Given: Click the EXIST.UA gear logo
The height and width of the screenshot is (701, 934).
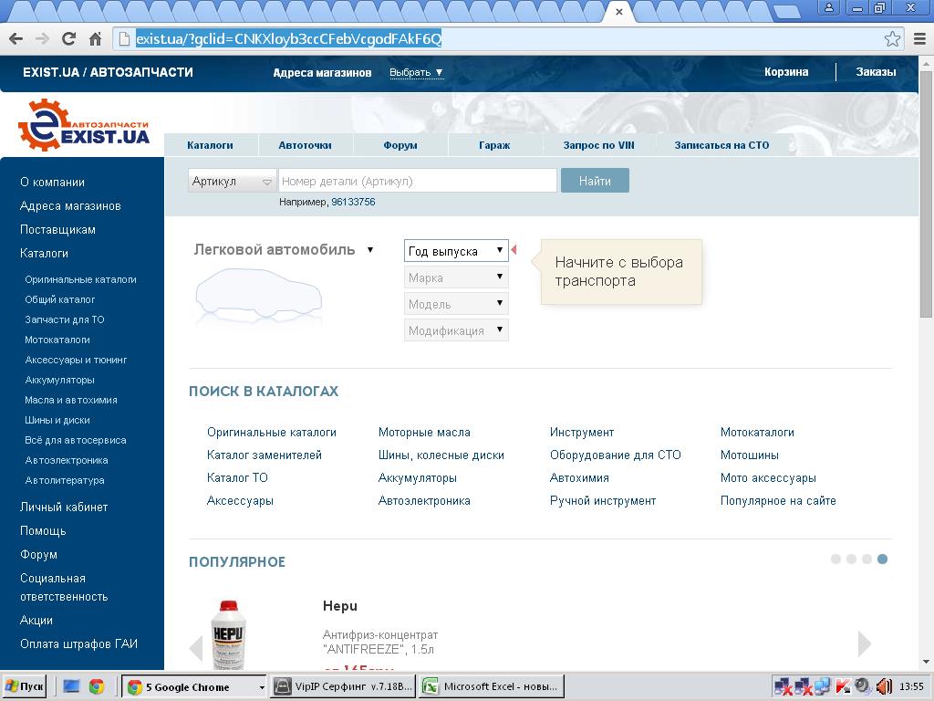Looking at the screenshot, I should (x=83, y=125).
